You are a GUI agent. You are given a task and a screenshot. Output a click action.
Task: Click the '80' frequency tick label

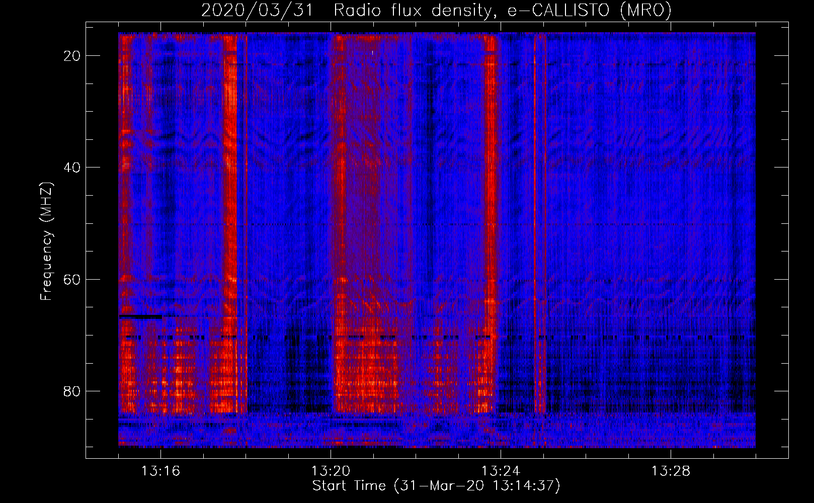(x=72, y=391)
